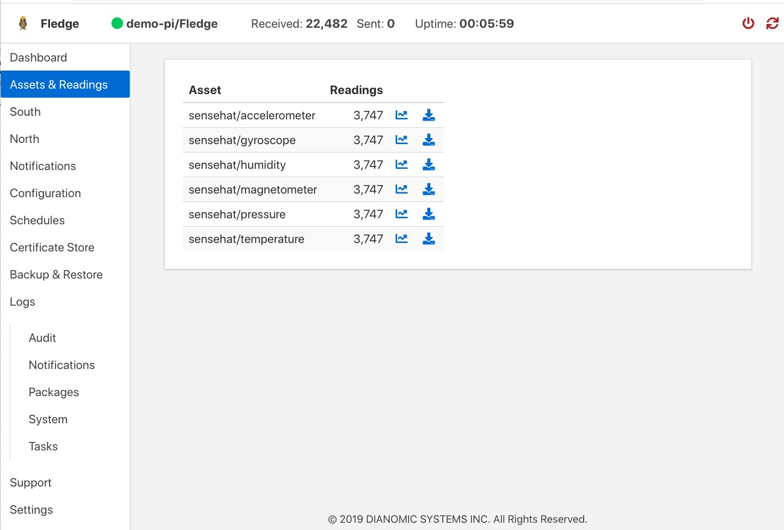Open the South services page

[x=25, y=112]
